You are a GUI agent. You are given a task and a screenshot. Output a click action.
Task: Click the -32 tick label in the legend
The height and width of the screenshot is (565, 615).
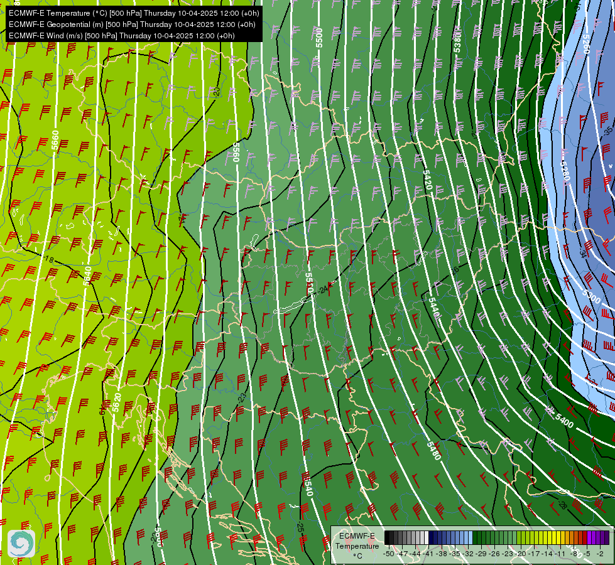(468, 553)
